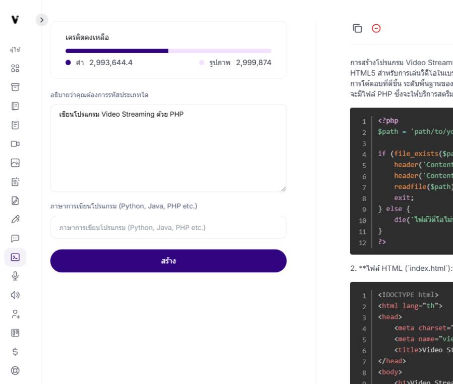Image resolution: width=453 pixels, height=384 pixels.
Task: Click the programming language input field
Action: tap(168, 227)
